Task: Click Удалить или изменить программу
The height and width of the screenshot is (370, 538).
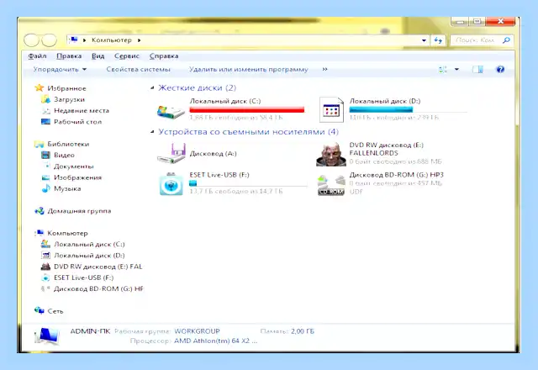Action: 249,69
